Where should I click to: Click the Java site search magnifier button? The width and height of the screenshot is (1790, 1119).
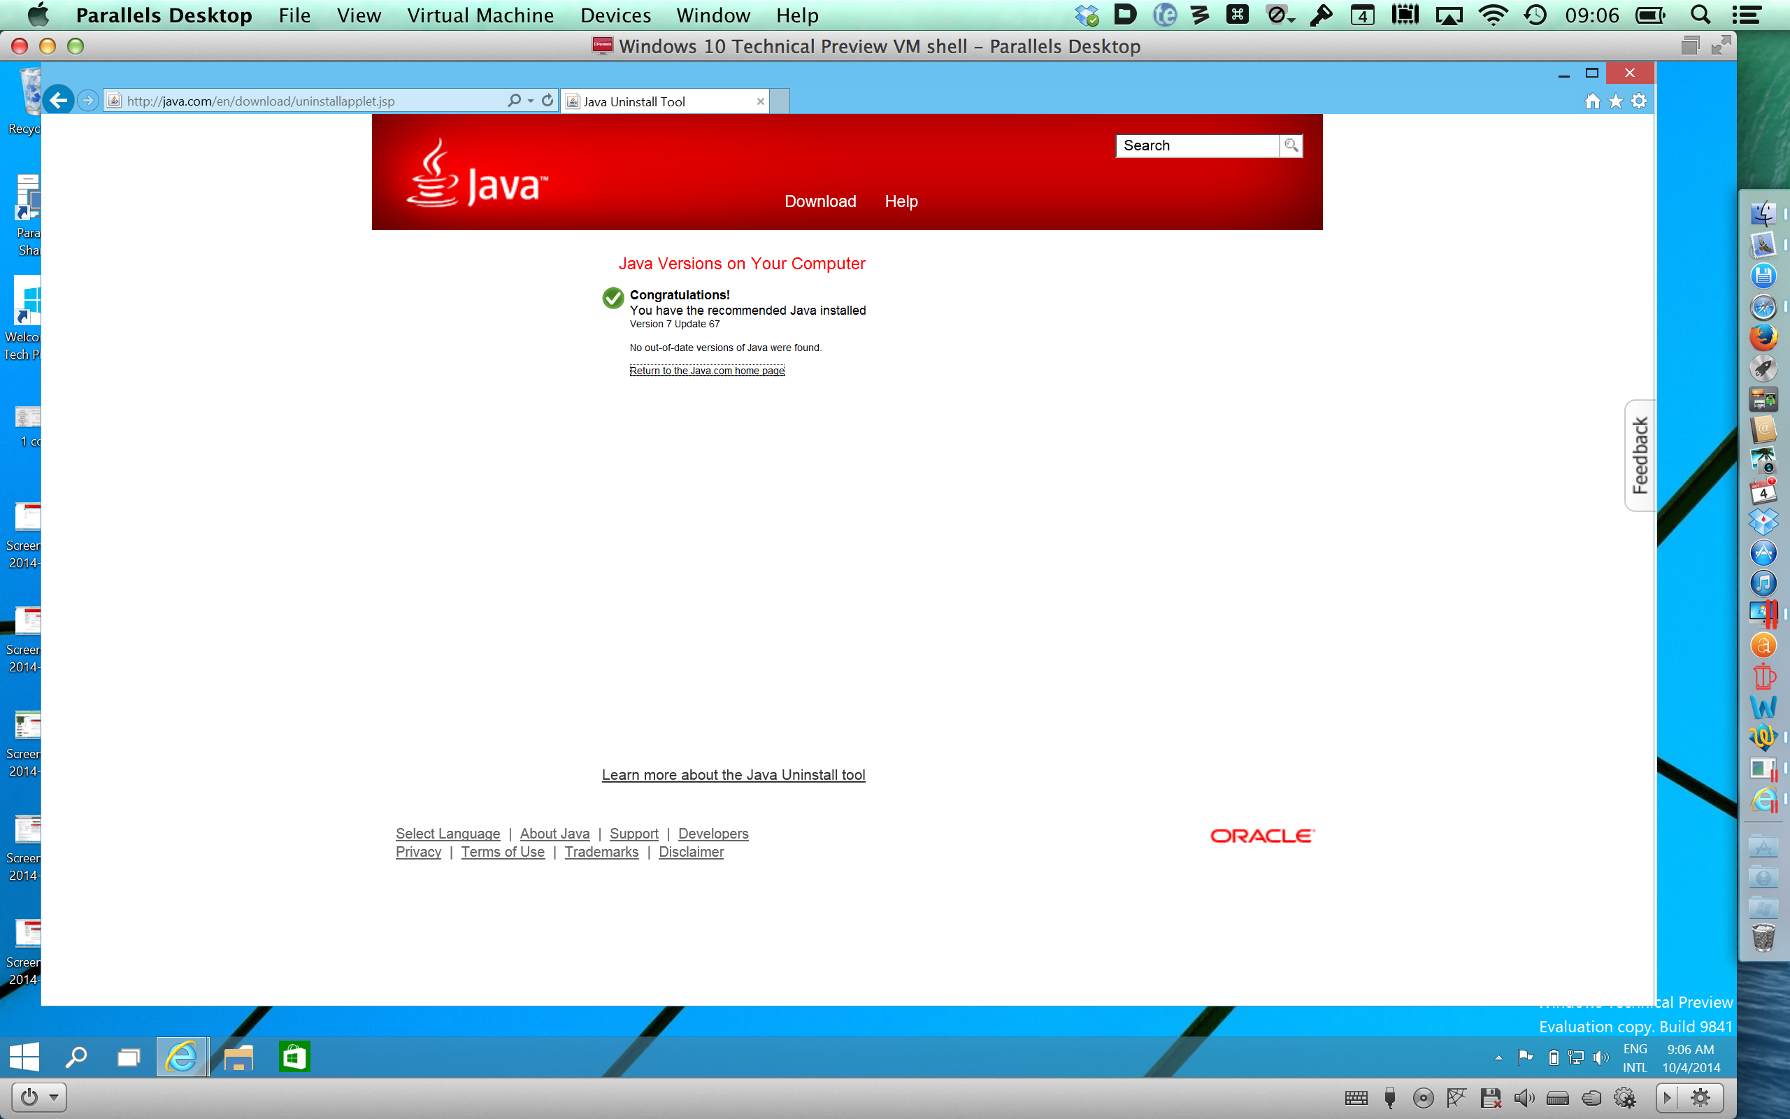pyautogui.click(x=1291, y=145)
